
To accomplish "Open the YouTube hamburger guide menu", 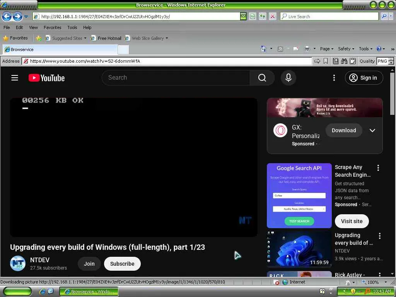I will click(15, 78).
